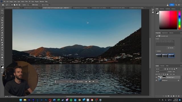Select the Horizontal Type tool
Screen dimensions: 182x102
pyautogui.click(x=2, y=50)
